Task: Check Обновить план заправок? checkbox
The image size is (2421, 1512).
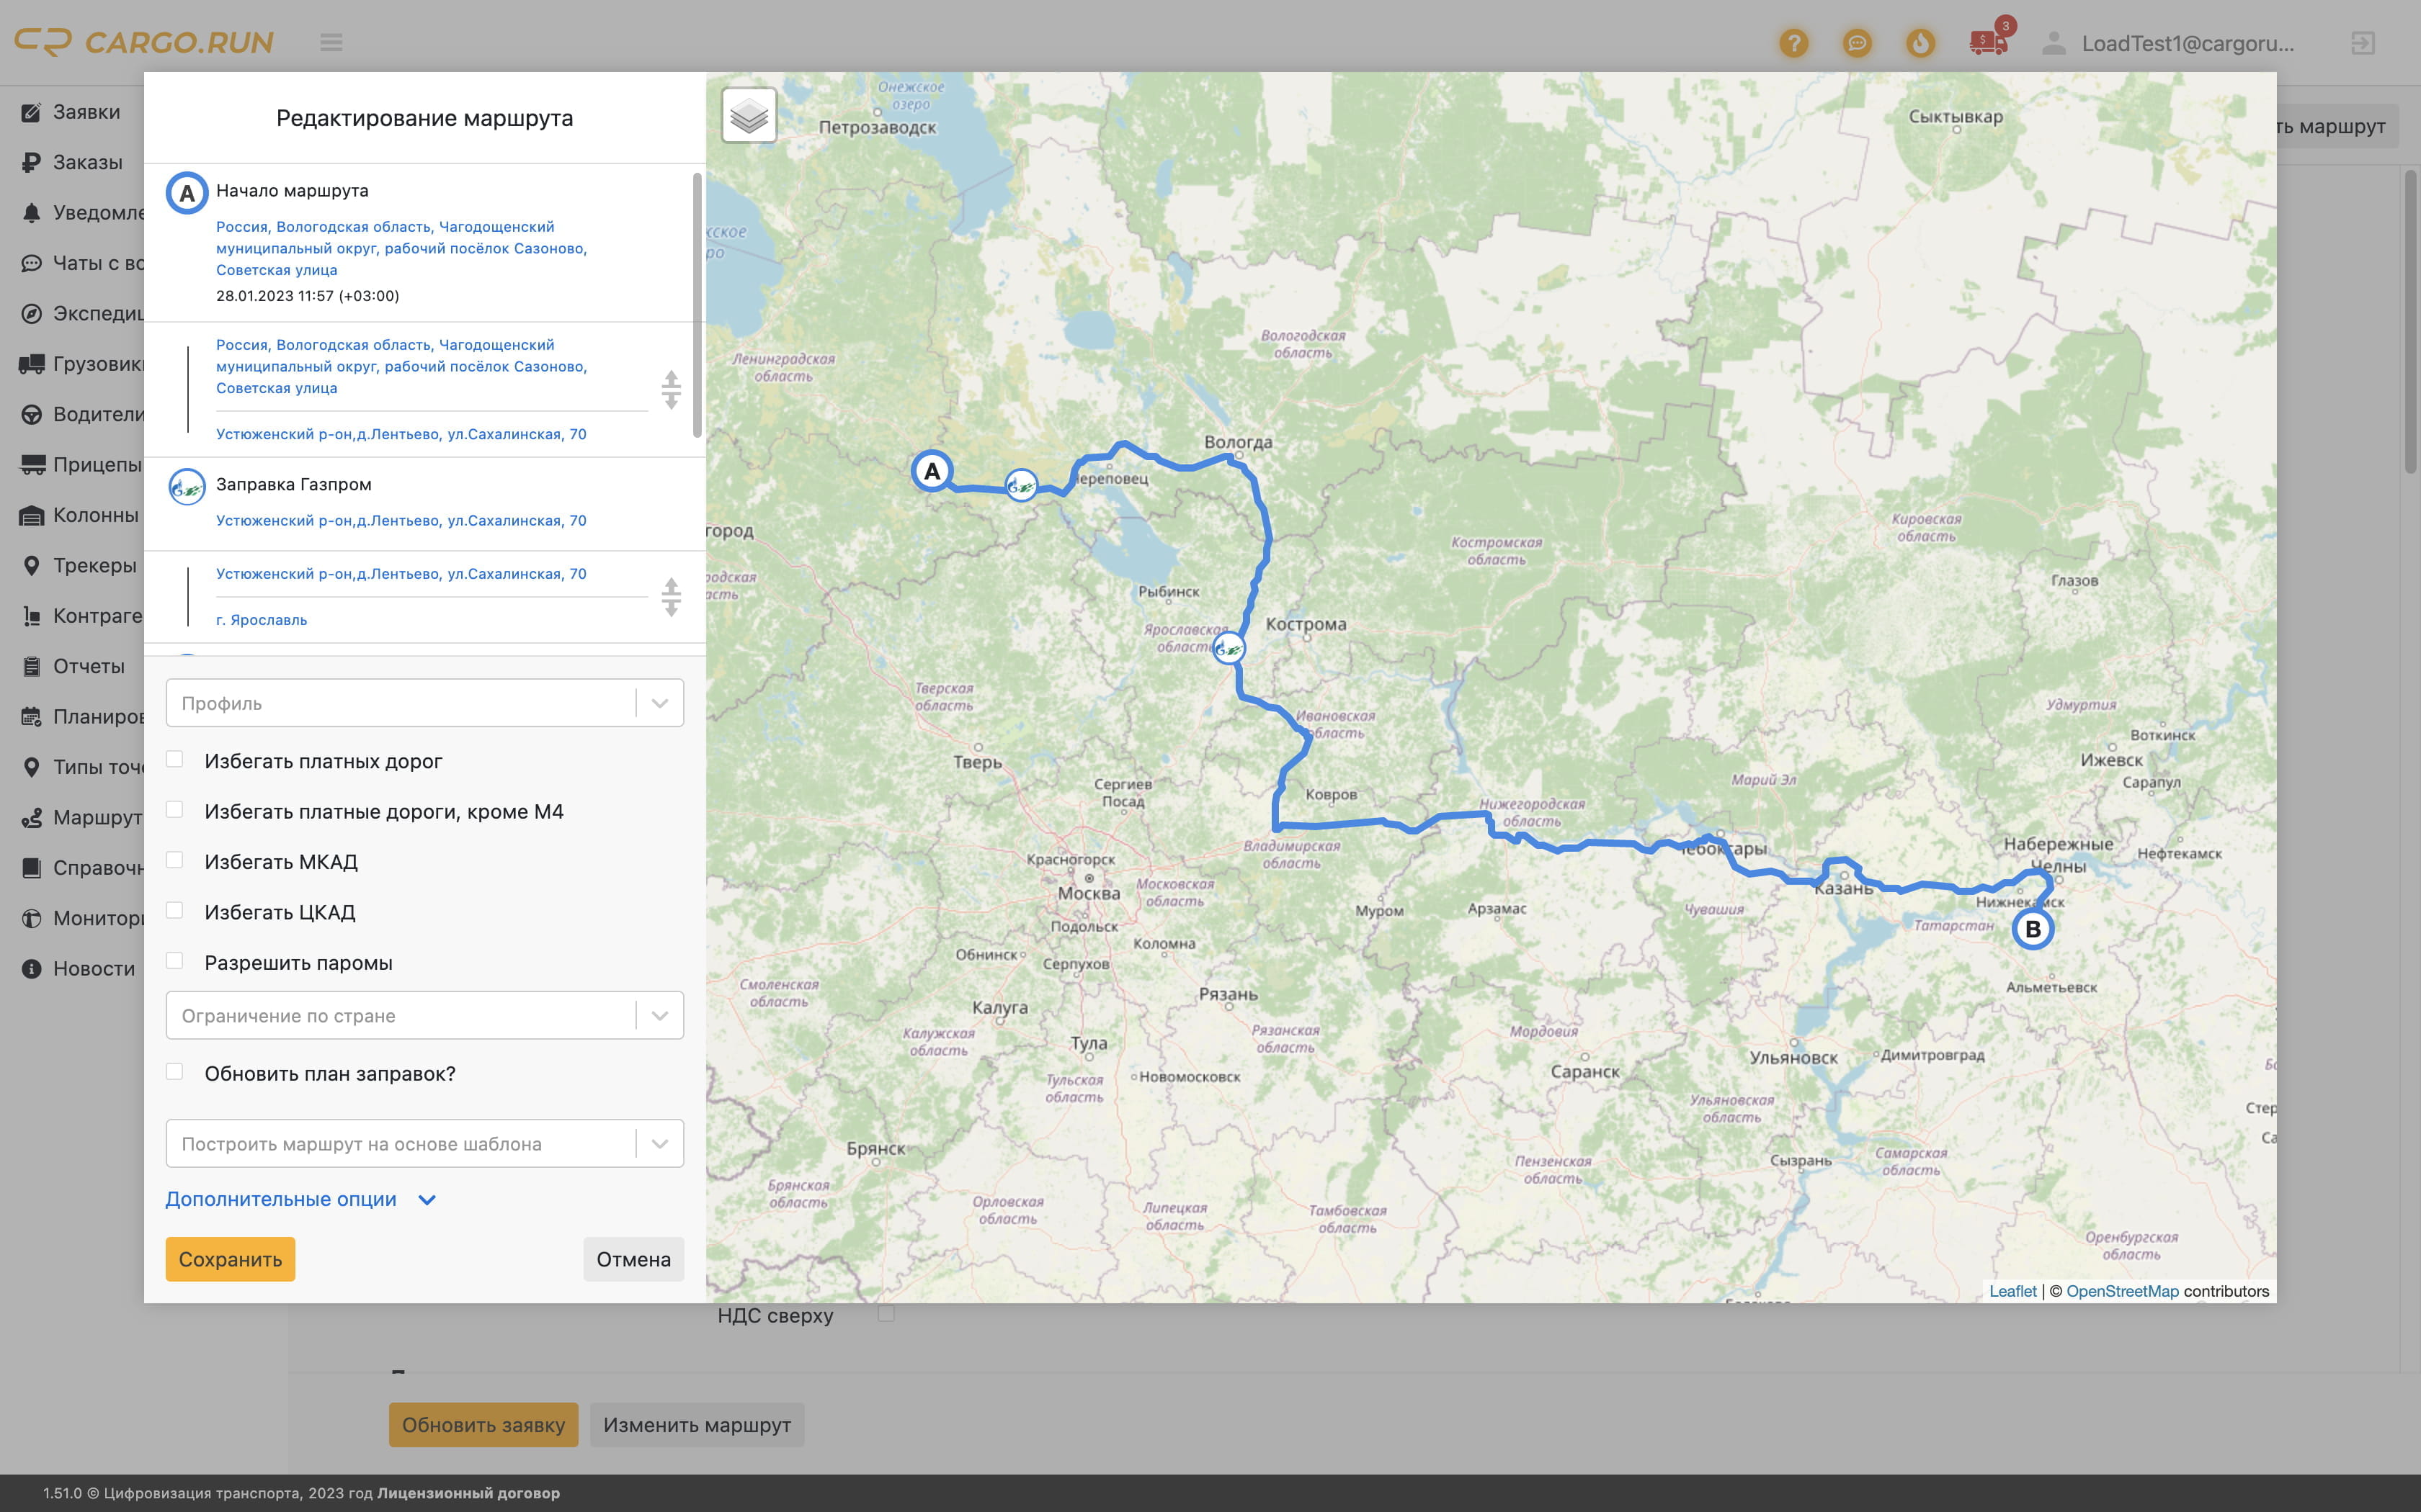Action: point(174,1071)
